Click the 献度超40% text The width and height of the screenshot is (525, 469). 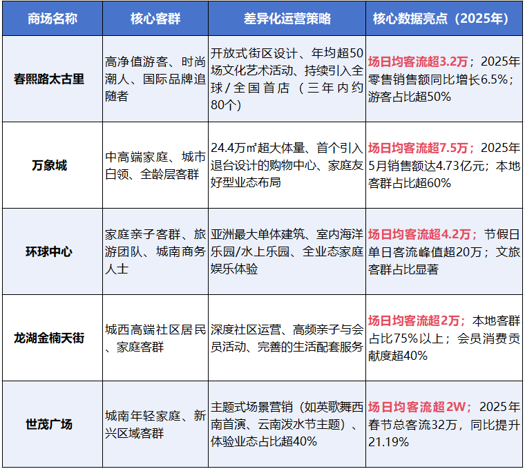398,356
